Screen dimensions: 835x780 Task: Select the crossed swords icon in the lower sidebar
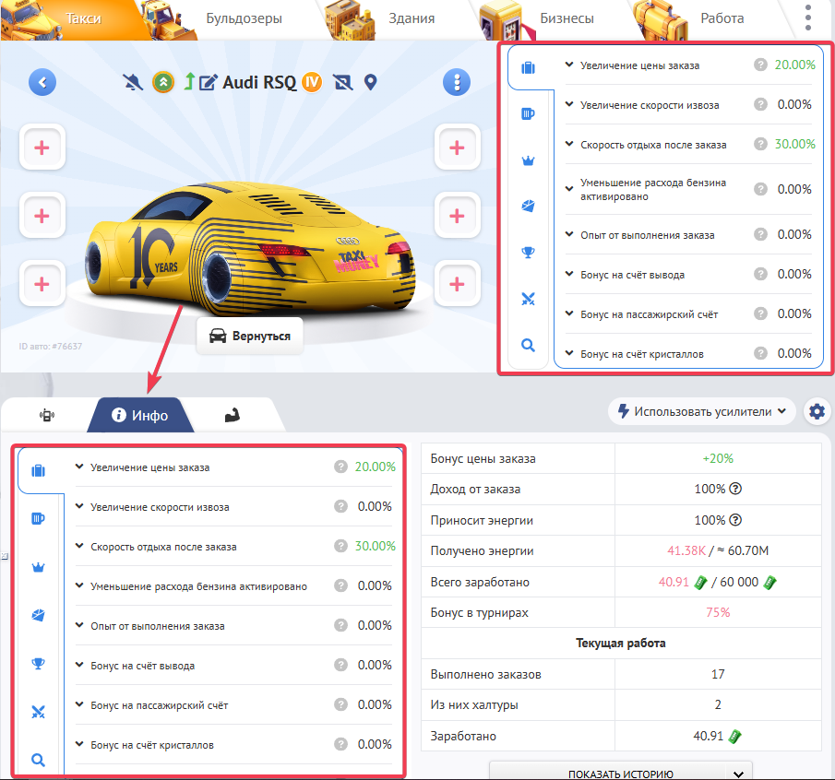point(38,711)
